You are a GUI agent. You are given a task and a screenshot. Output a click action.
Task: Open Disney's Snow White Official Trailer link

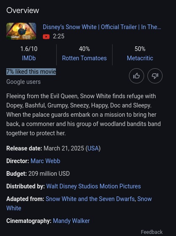tap(102, 27)
